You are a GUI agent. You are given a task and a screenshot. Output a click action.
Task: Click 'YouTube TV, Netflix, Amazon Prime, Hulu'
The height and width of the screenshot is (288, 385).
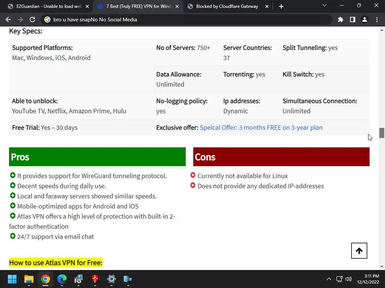coord(69,111)
